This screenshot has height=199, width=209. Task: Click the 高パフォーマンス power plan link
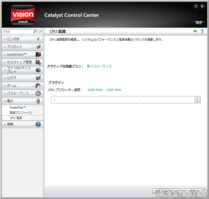click(x=99, y=66)
